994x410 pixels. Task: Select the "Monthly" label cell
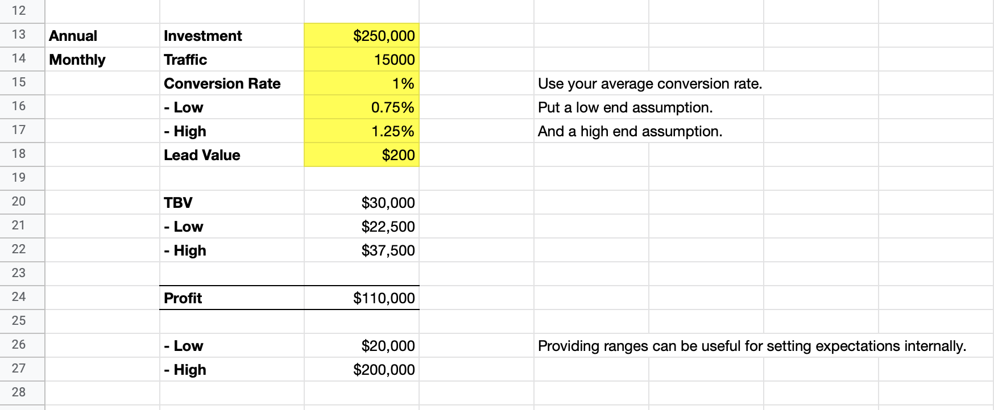click(77, 60)
